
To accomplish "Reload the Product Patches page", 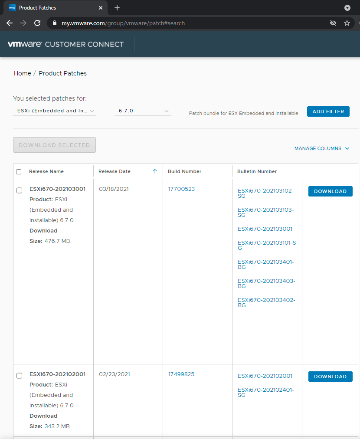I will [38, 23].
